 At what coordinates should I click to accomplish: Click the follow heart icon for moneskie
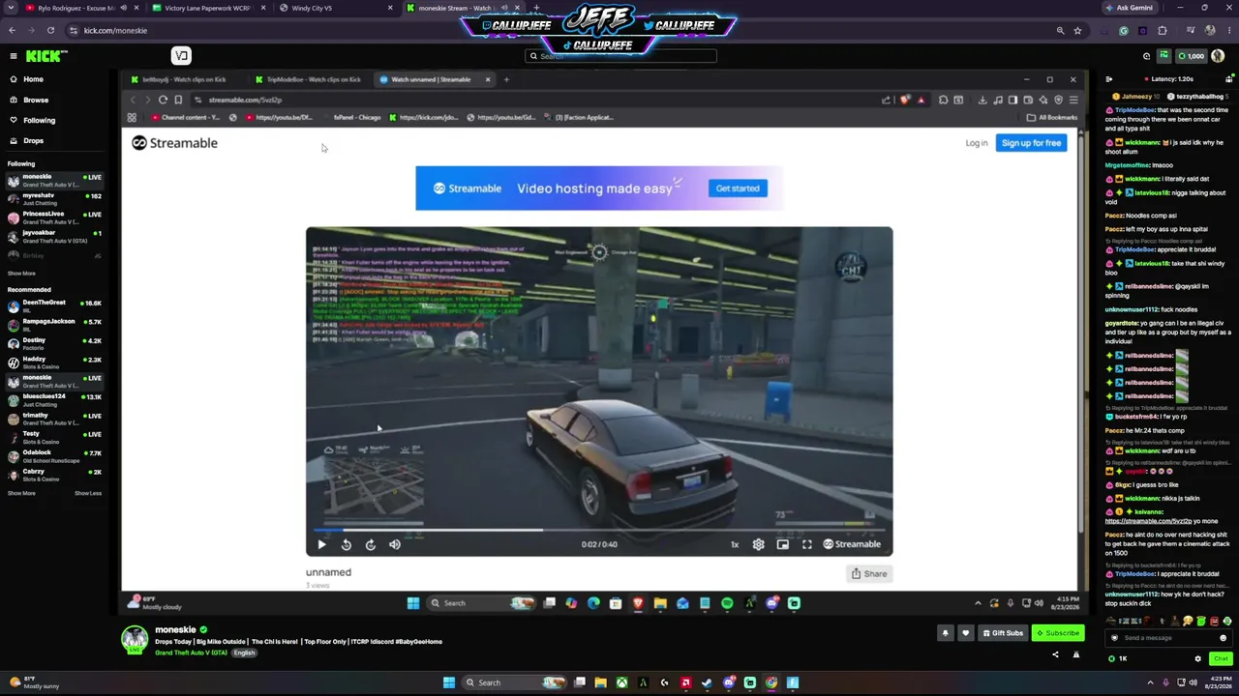(965, 633)
